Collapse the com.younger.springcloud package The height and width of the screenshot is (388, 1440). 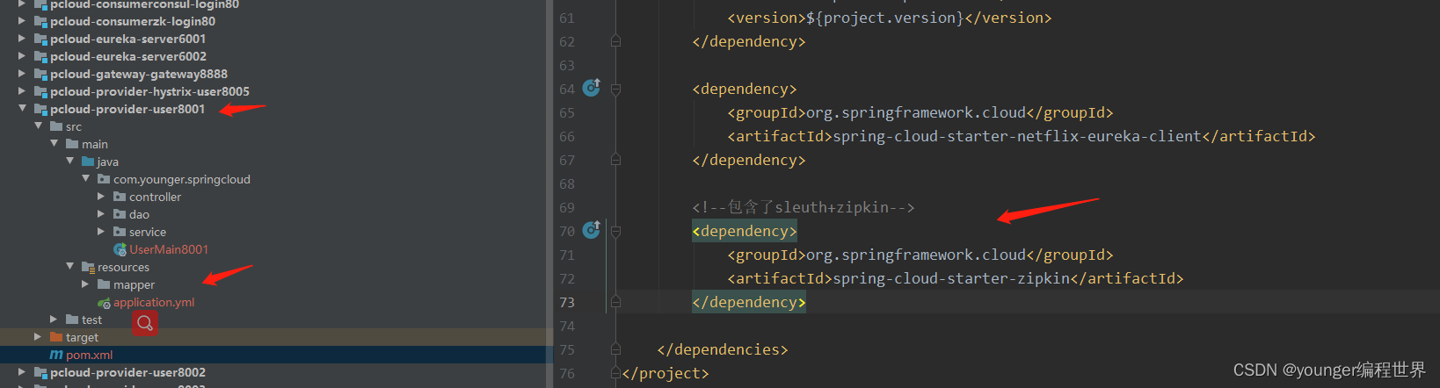(85, 179)
